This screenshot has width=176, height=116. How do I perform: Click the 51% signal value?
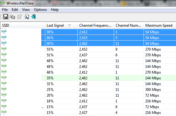click(50, 55)
